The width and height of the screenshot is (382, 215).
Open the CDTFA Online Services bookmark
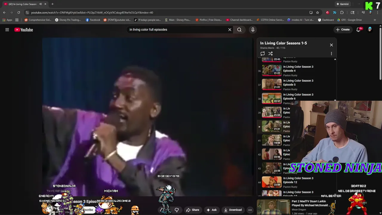pyautogui.click(x=270, y=20)
